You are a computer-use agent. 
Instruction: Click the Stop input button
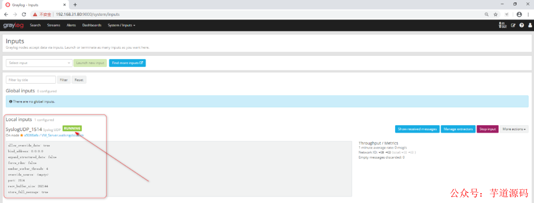click(488, 129)
